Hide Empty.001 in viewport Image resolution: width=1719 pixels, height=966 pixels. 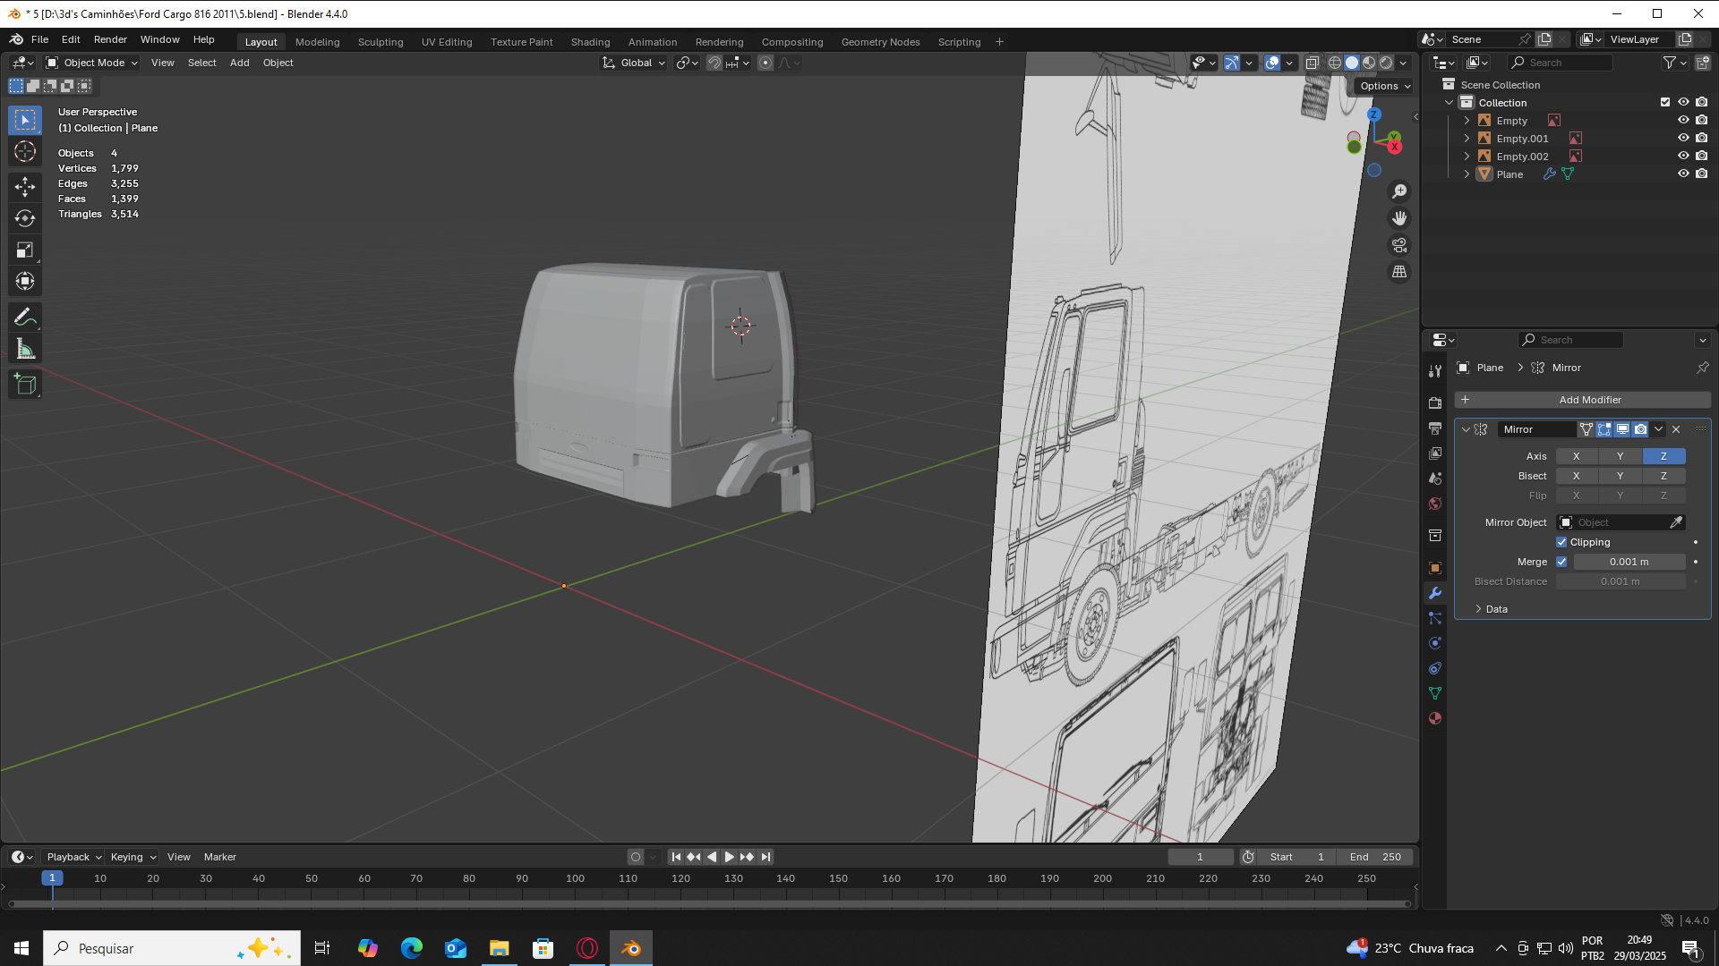pos(1683,138)
